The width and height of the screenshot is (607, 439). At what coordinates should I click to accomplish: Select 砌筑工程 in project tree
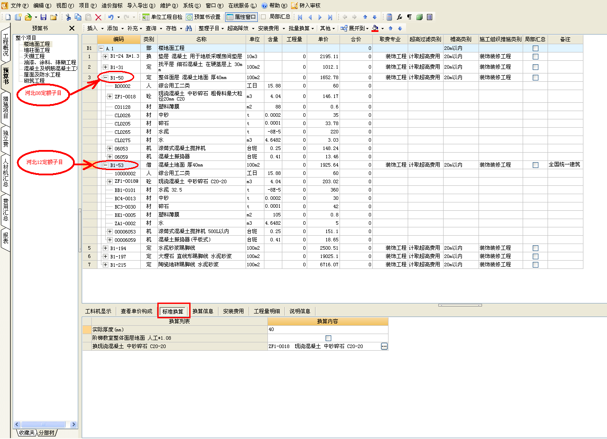(x=34, y=81)
